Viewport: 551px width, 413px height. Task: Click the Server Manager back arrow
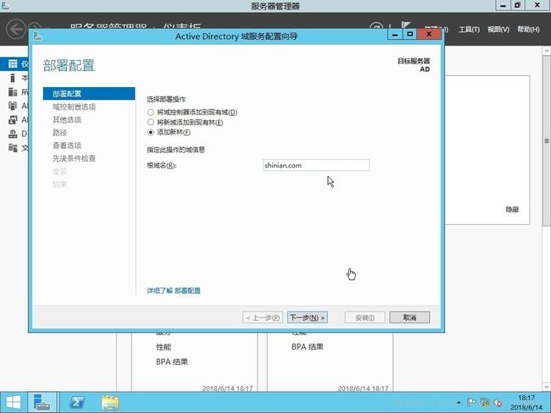point(16,29)
